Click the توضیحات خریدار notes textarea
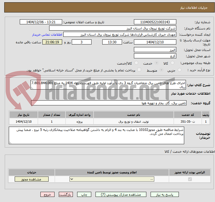Screen dimensions: 215x202 tap(96, 136)
